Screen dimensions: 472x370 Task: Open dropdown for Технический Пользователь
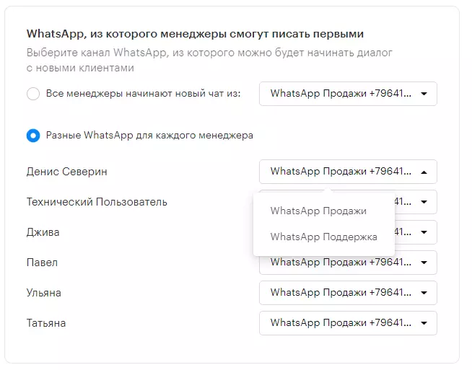tap(416, 202)
